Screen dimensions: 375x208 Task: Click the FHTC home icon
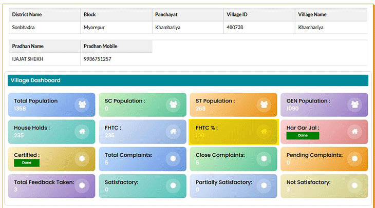[173, 132]
